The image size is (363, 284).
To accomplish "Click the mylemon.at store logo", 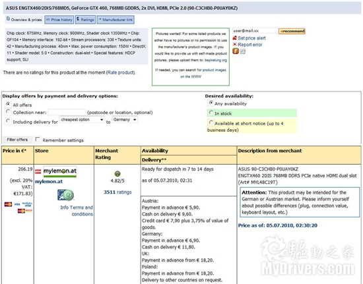I will (x=60, y=172).
